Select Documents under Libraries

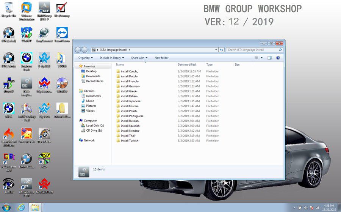[93, 96]
